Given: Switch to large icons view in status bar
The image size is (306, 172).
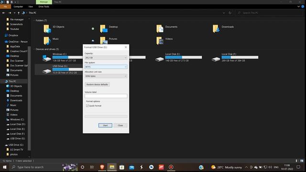Looking at the screenshot, I should tap(302, 161).
